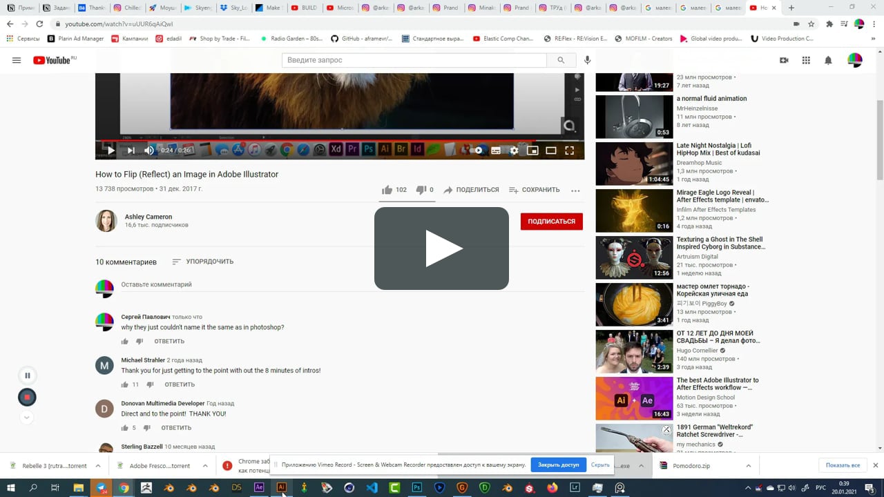
Task: Click the search box Введите запрос
Action: (414, 60)
